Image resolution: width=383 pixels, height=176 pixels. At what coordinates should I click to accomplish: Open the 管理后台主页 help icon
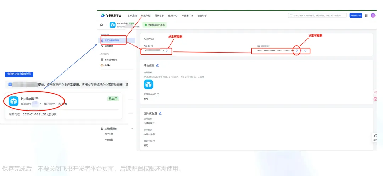click(157, 94)
